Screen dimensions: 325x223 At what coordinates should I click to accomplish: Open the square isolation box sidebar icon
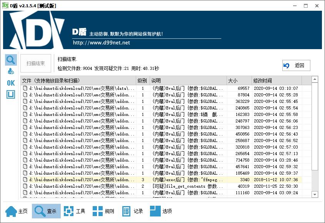coord(11,94)
